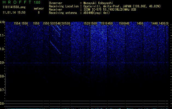Select the 1.1 kHz axis label
The height and width of the screenshot is (109, 172).
pyautogui.click(x=2, y=35)
